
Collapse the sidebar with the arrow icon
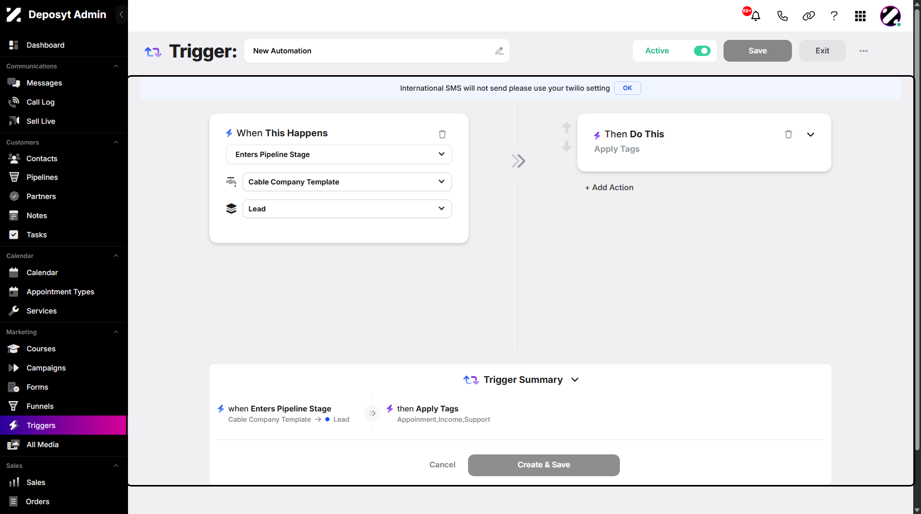pos(121,15)
